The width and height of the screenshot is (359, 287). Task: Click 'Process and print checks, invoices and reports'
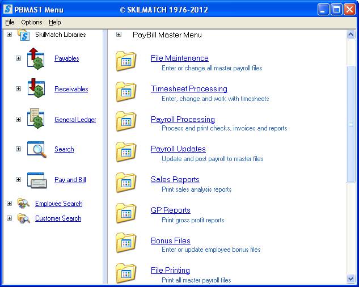point(224,128)
